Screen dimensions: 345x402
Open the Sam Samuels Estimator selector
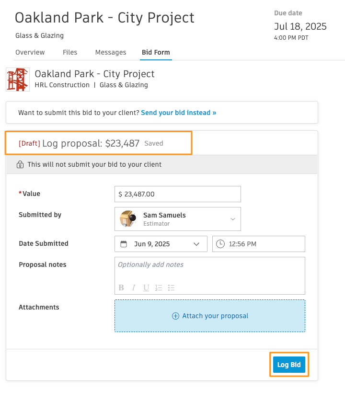coord(178,219)
